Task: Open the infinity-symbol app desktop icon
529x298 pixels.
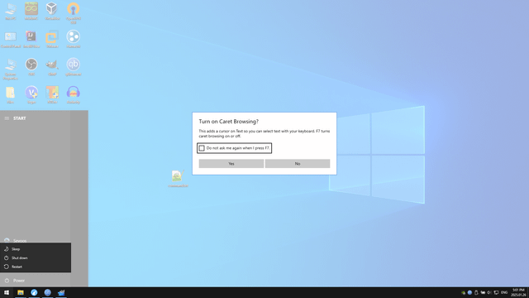Action: (x=31, y=11)
